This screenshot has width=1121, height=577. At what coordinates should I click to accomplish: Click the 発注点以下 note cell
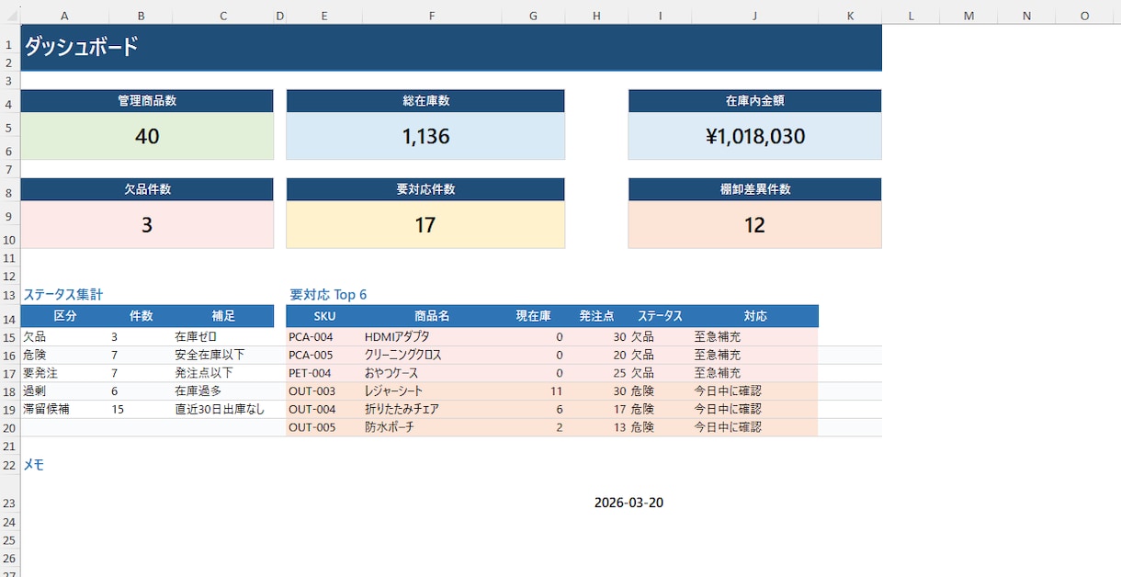coord(223,373)
